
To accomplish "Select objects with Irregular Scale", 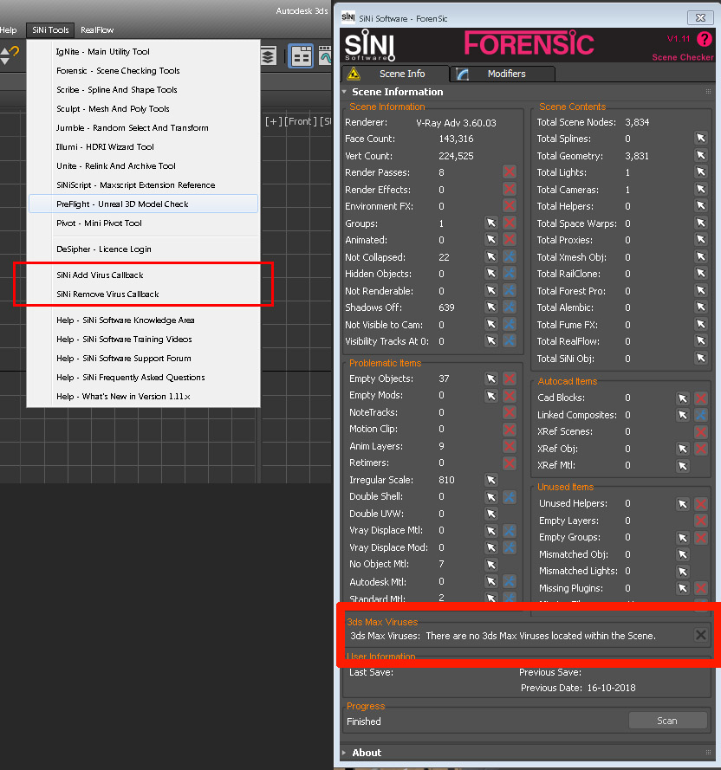I will pyautogui.click(x=491, y=480).
